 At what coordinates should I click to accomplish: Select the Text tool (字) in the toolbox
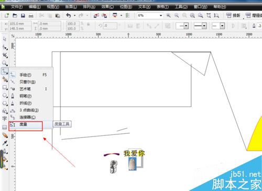tap(4, 119)
